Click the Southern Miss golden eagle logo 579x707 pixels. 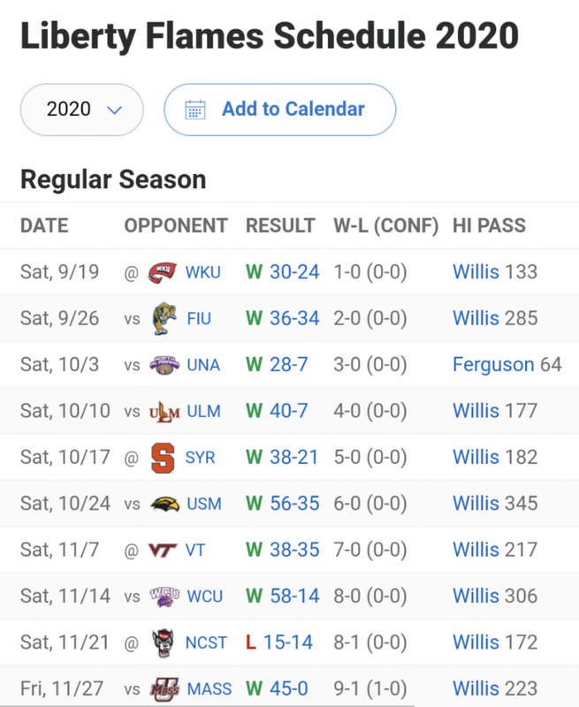164,504
